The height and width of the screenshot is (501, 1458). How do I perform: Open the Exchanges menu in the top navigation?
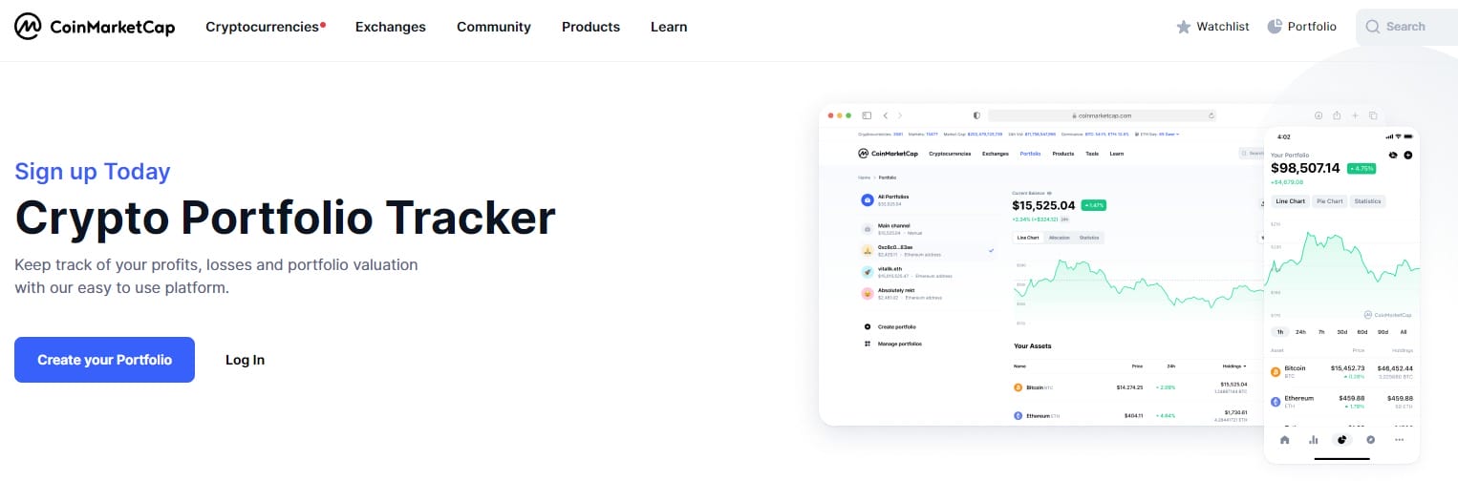tap(391, 27)
